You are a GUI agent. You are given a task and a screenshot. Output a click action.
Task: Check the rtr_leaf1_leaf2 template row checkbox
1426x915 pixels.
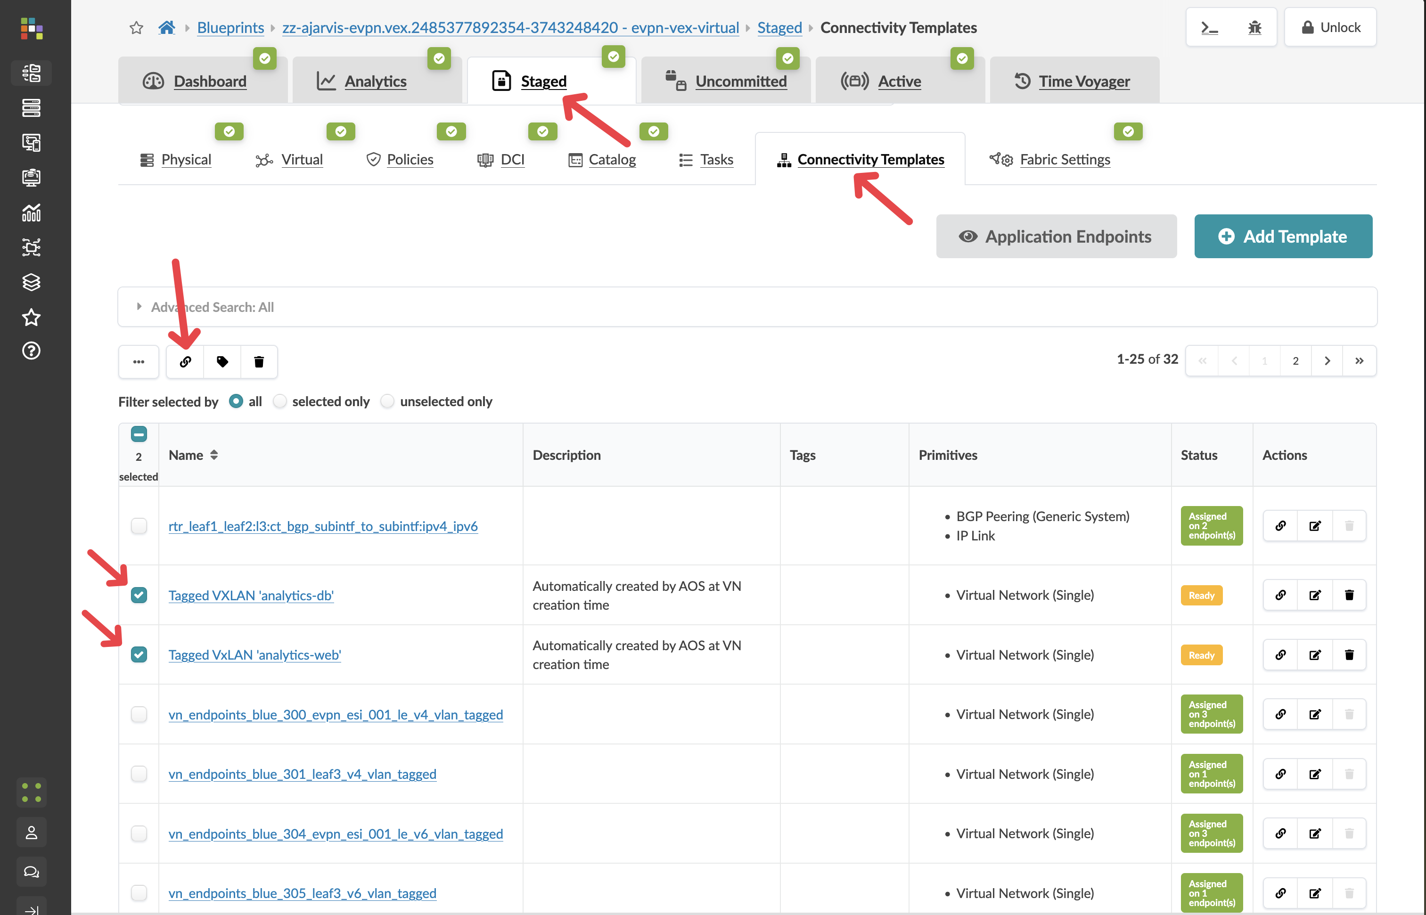[x=139, y=526]
